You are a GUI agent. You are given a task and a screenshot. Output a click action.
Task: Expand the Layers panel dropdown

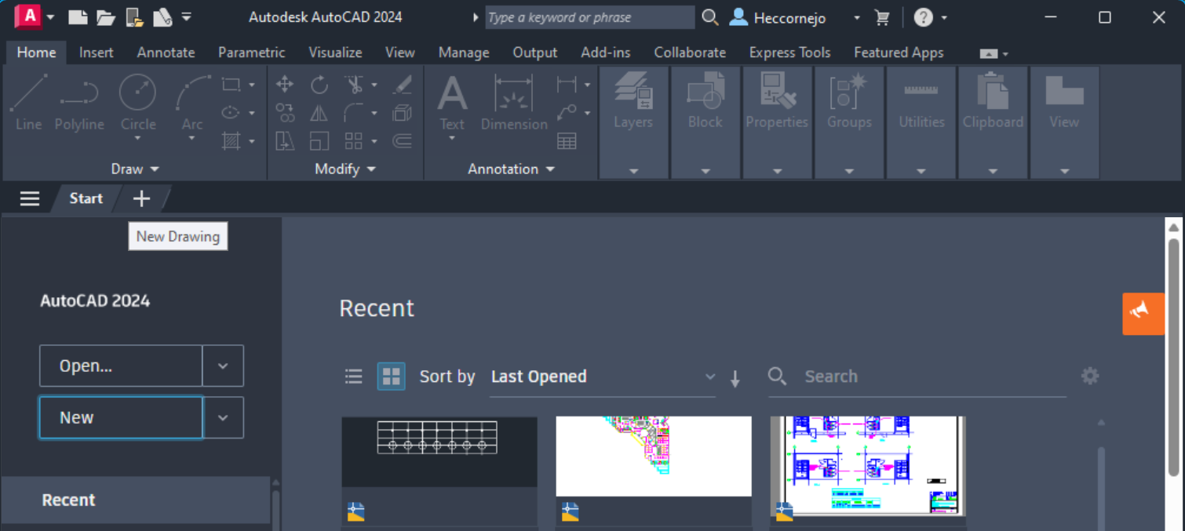(x=633, y=171)
